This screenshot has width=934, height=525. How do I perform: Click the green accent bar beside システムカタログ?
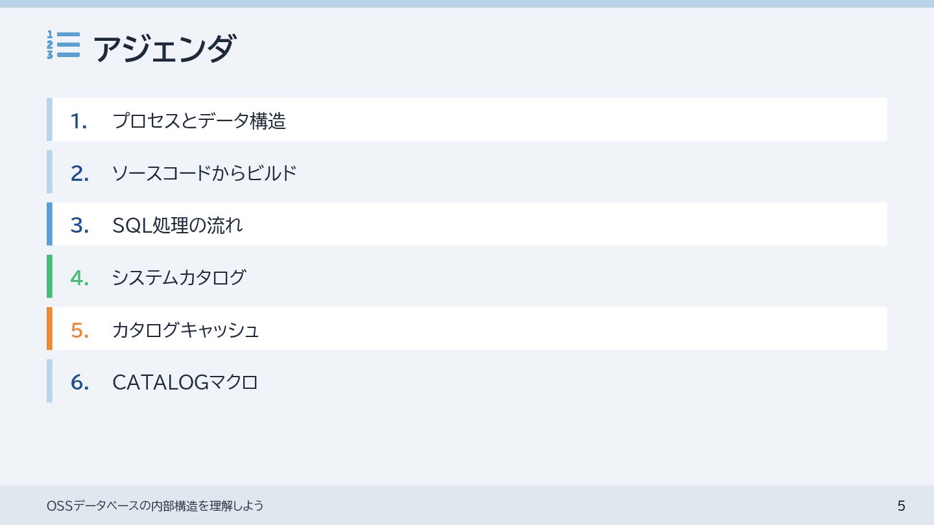(x=49, y=276)
